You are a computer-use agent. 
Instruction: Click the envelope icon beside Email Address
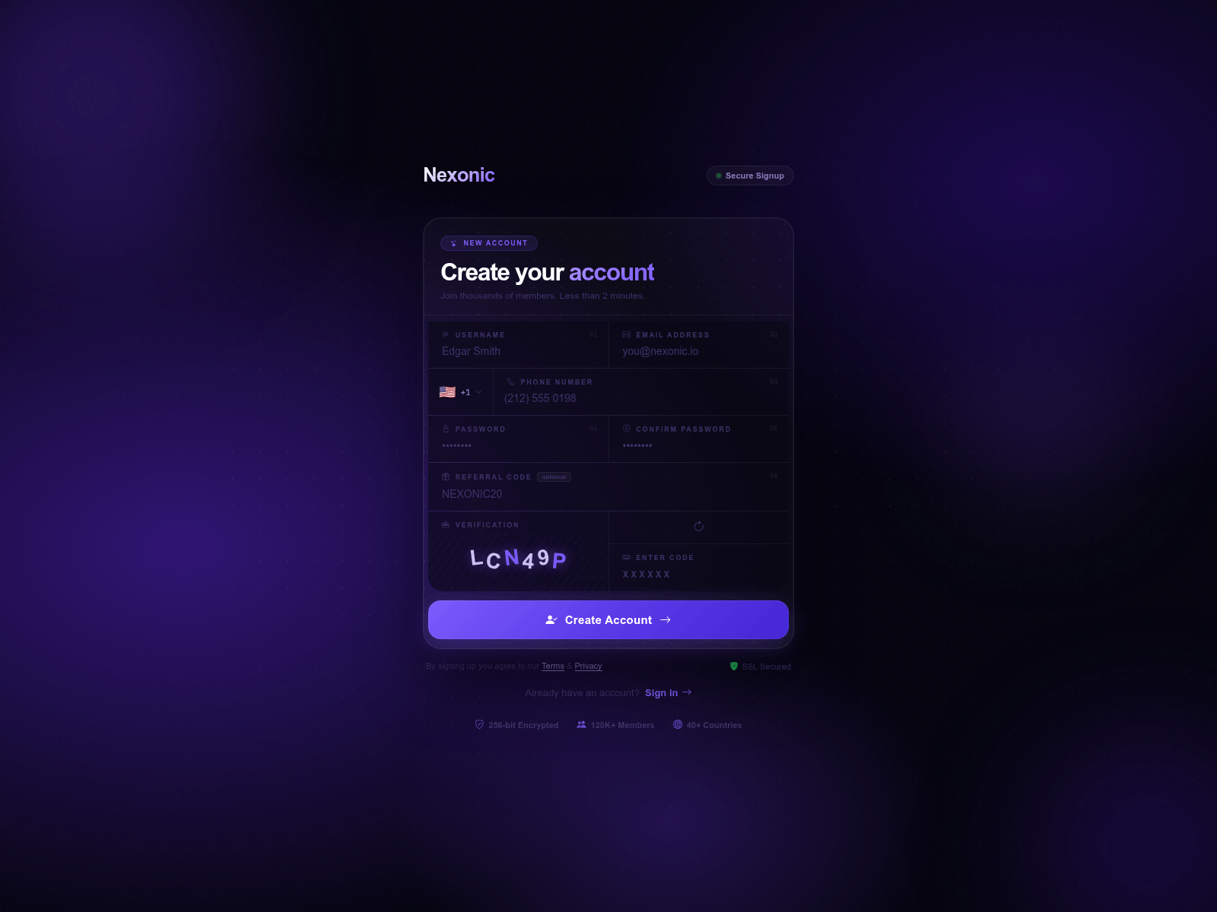click(x=627, y=334)
